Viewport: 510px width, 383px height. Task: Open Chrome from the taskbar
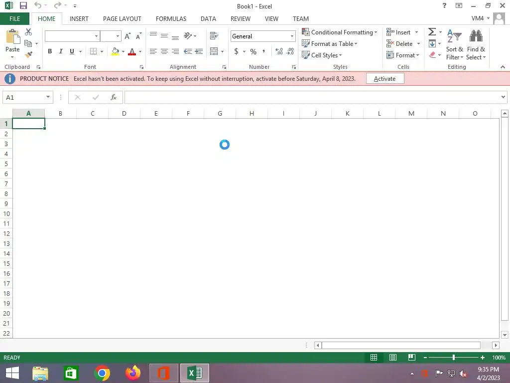point(102,373)
